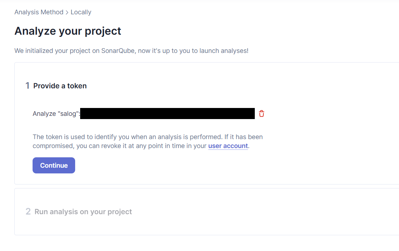Image resolution: width=399 pixels, height=251 pixels.
Task: Click the blacked-out token value field
Action: click(167, 113)
